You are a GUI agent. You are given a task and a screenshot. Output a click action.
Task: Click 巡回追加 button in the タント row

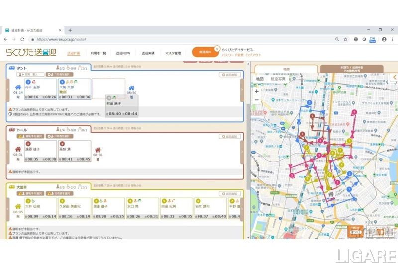pyautogui.click(x=230, y=75)
